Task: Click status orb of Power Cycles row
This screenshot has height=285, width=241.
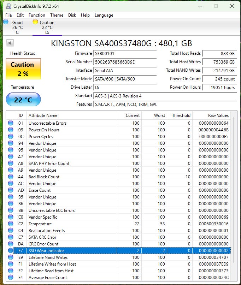Action: (11, 137)
